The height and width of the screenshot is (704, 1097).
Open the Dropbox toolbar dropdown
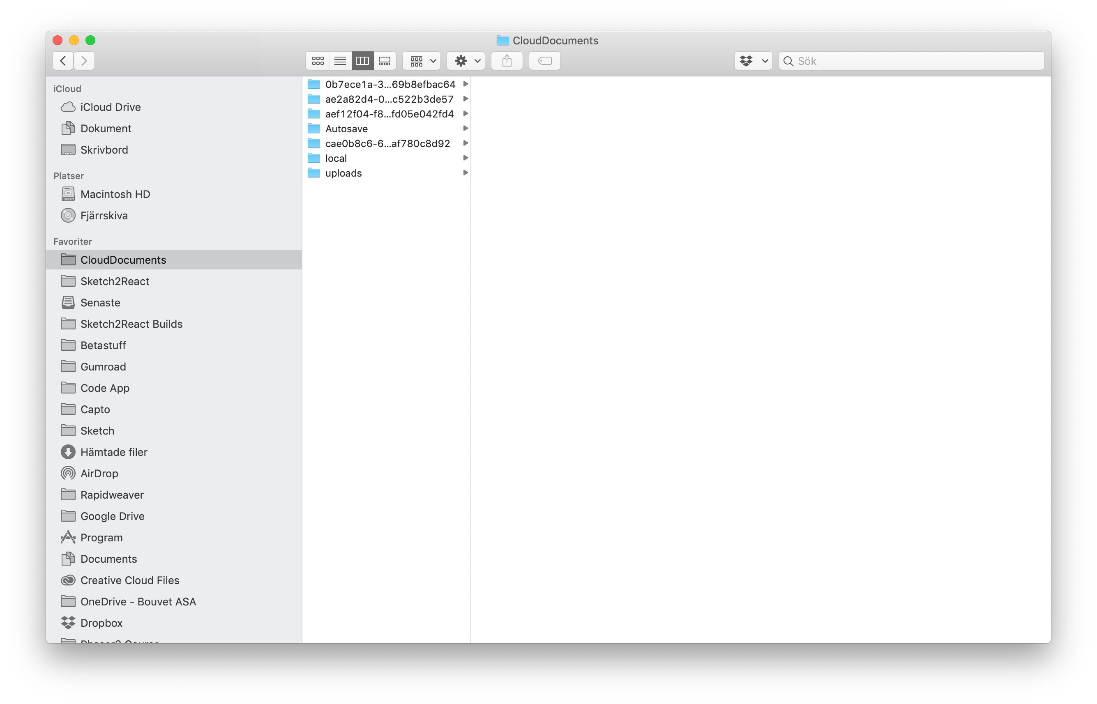point(753,61)
